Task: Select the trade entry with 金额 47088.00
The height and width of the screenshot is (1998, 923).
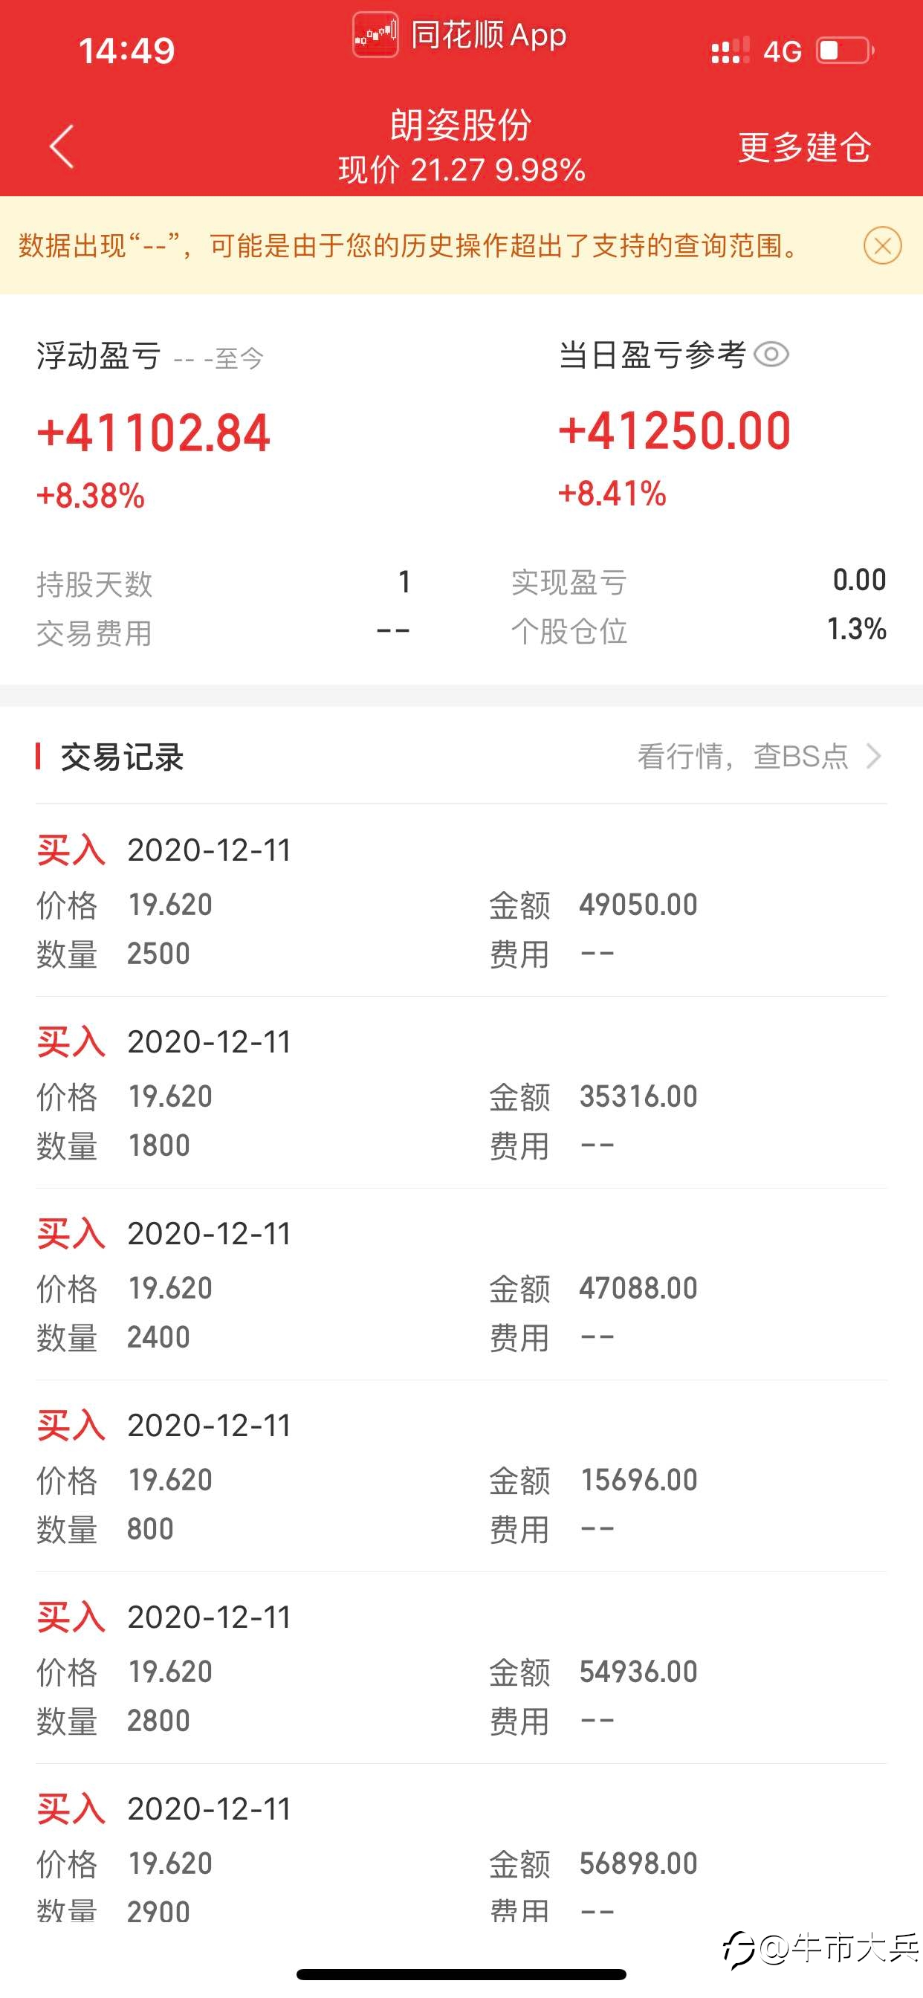Action: (461, 1284)
